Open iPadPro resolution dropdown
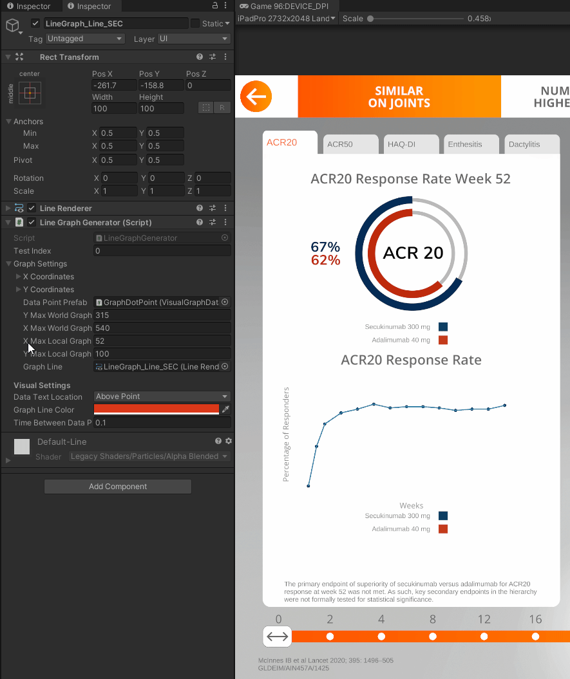This screenshot has width=570, height=679. click(x=287, y=19)
